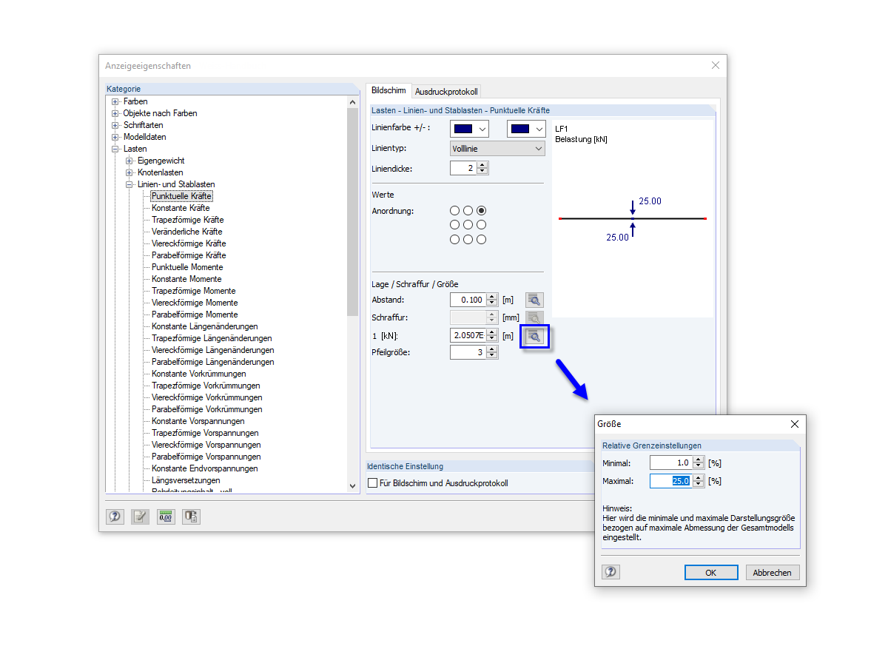Click up arrow of Kategorie scrollbar
Screen dimensions: 888x666
click(353, 102)
